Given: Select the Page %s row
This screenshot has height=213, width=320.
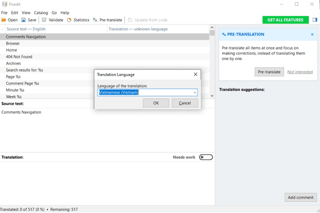Looking at the screenshot, I should click(47, 77).
